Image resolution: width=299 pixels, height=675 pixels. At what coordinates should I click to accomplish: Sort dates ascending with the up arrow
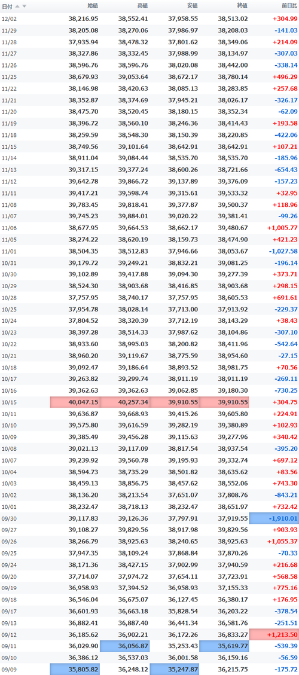coord(18,6)
